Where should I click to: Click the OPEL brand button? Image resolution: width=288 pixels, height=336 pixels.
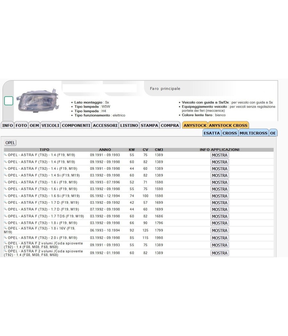(x=10, y=143)
